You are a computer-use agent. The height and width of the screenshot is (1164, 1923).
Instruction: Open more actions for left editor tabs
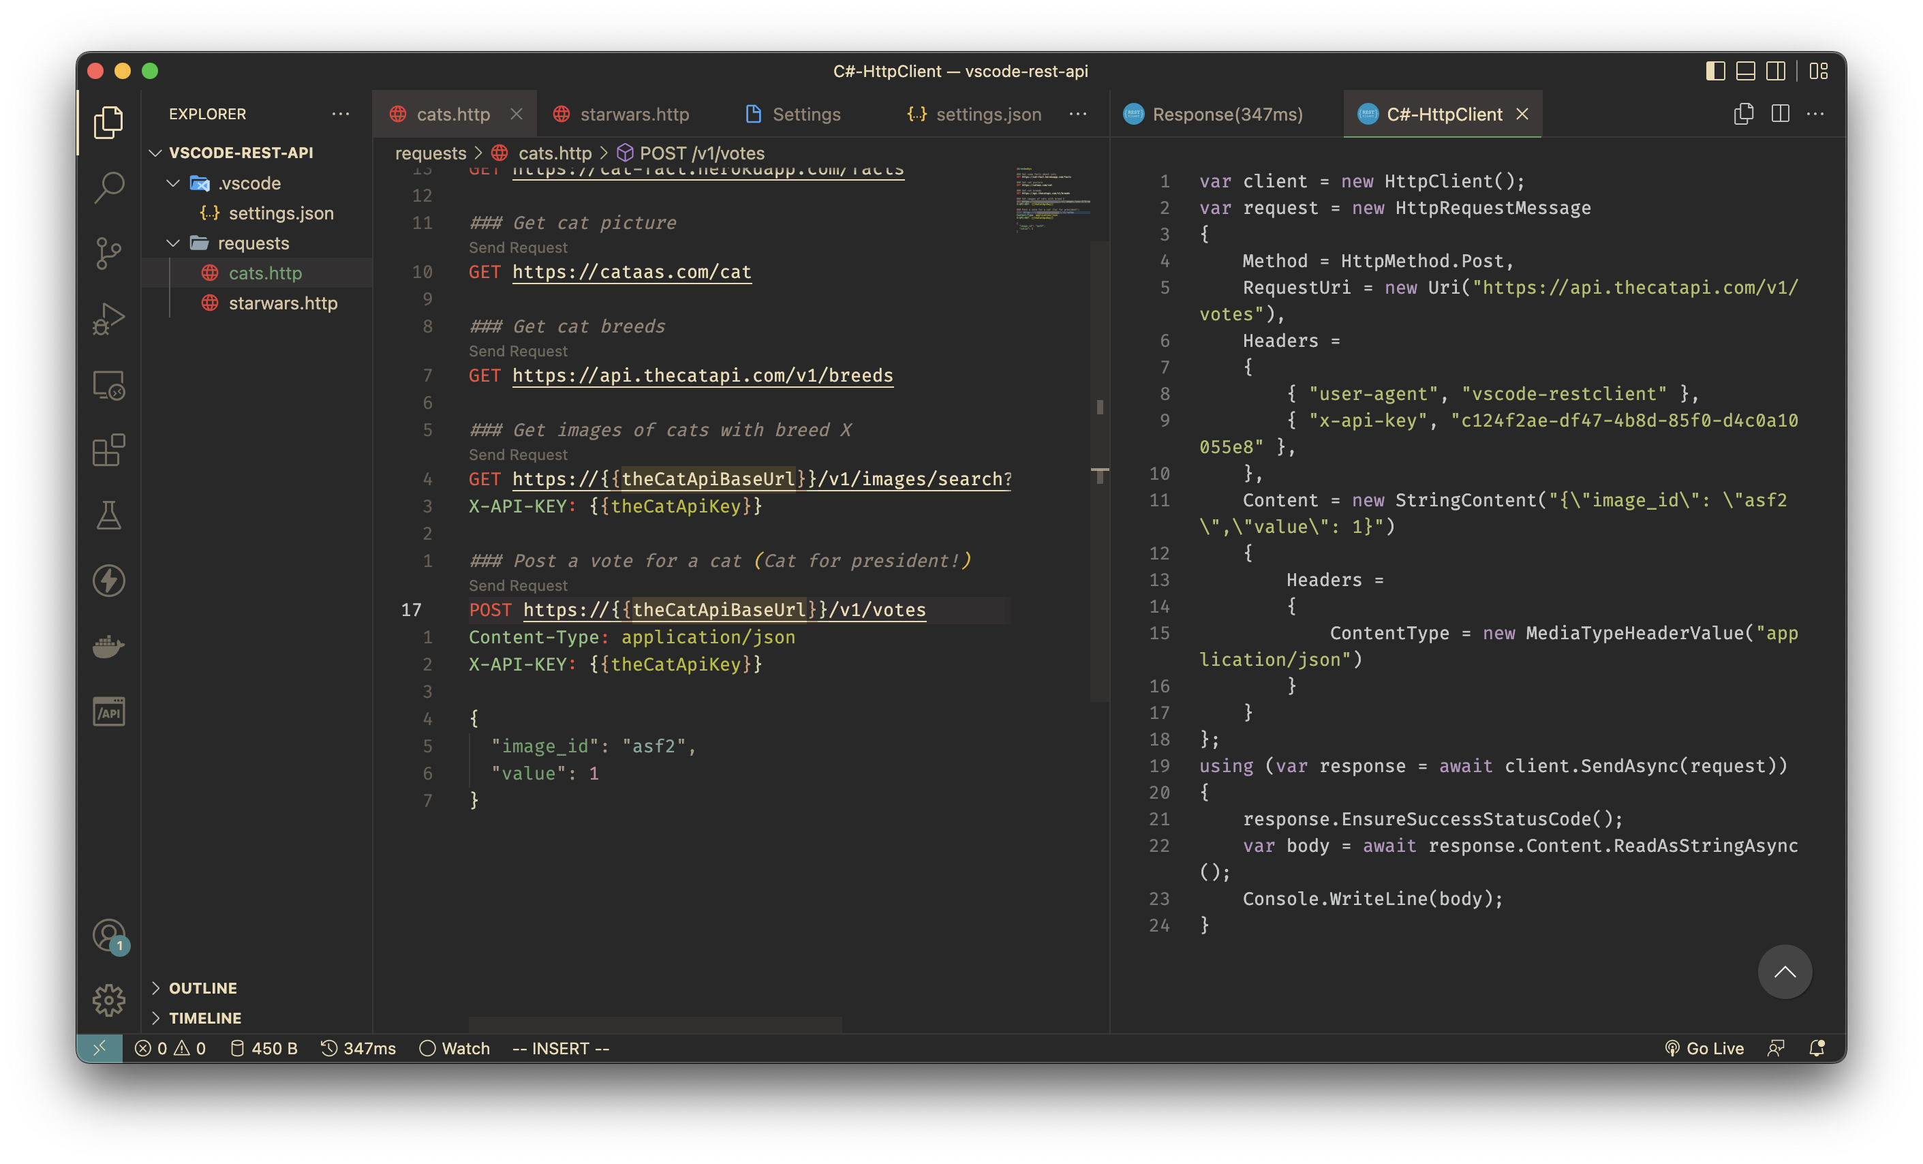tap(1079, 114)
